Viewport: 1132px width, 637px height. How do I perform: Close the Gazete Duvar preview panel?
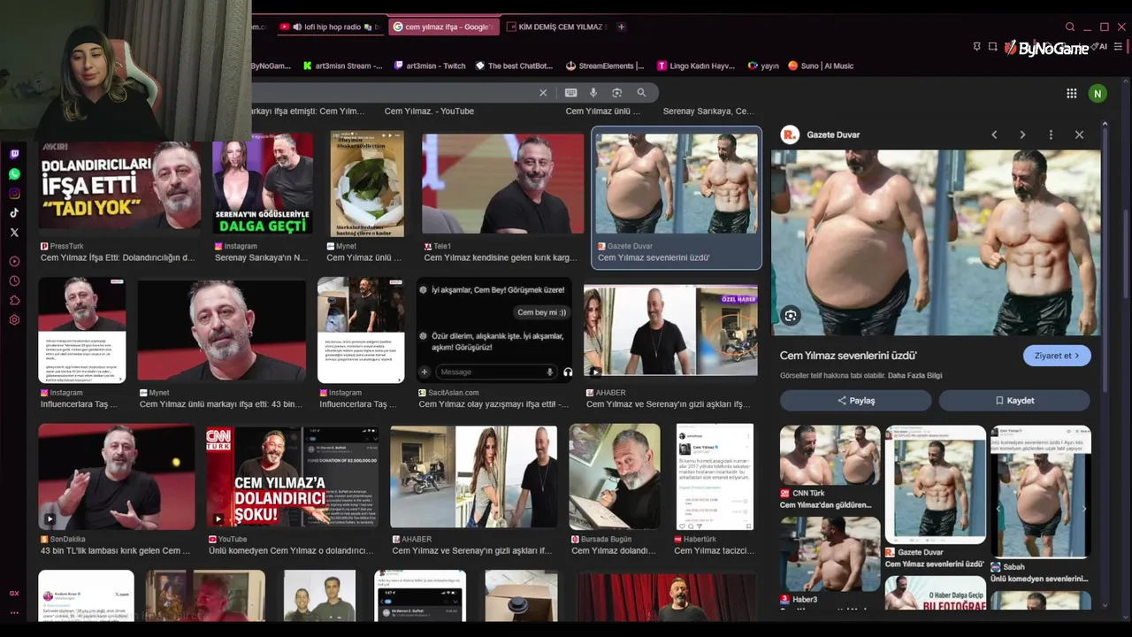(x=1079, y=134)
